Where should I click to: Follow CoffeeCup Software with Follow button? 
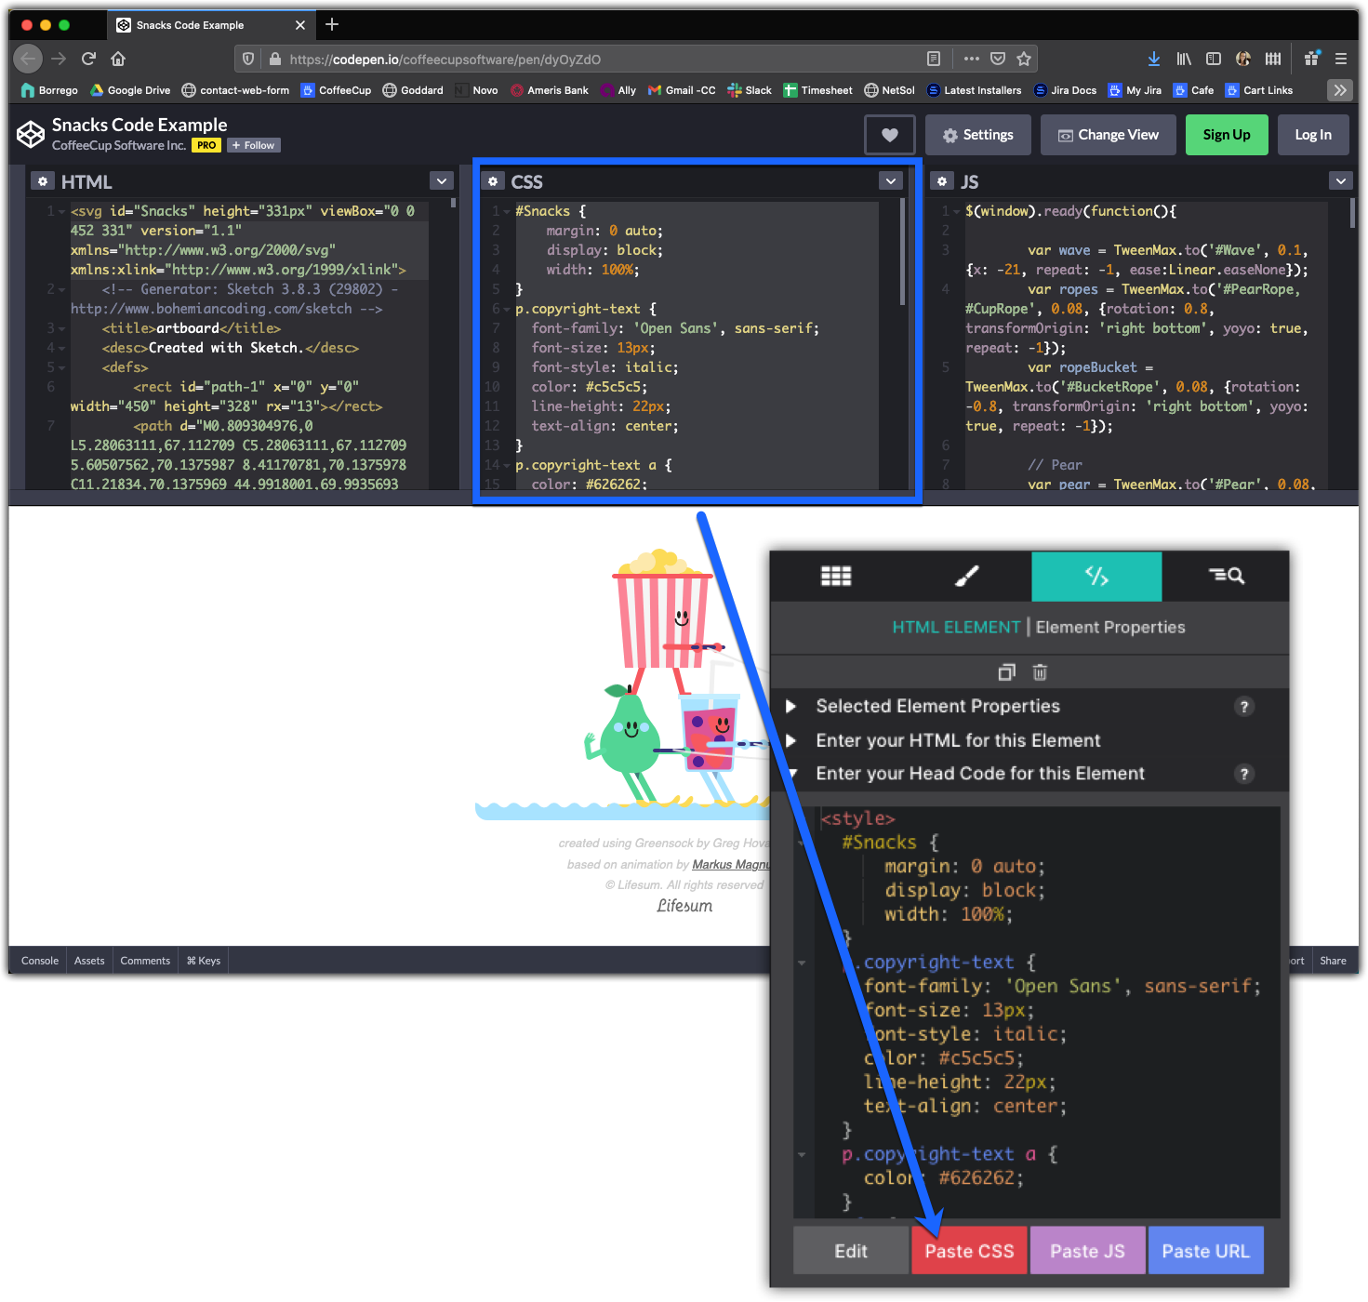254,145
